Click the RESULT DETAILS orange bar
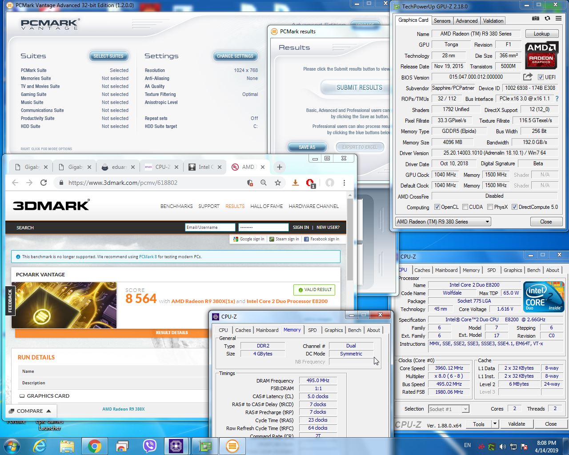This screenshot has height=455, width=569. click(x=172, y=333)
